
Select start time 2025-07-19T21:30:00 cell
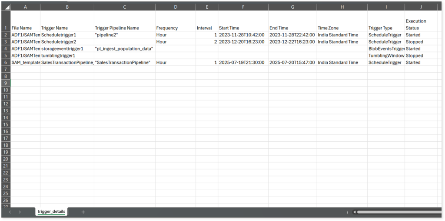pyautogui.click(x=244, y=62)
